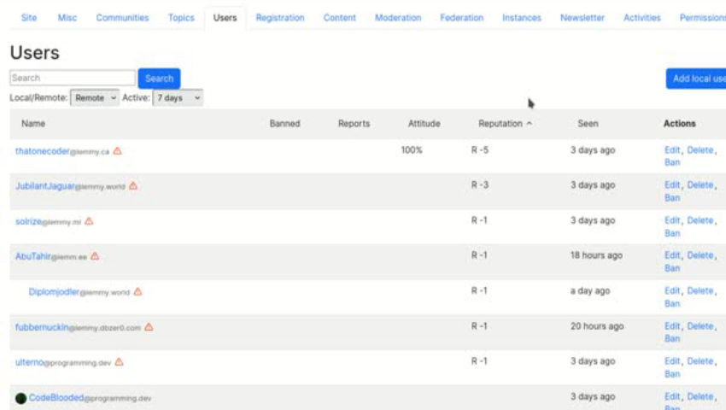The width and height of the screenshot is (726, 410).
Task: Go to the Communities tab
Action: point(122,18)
